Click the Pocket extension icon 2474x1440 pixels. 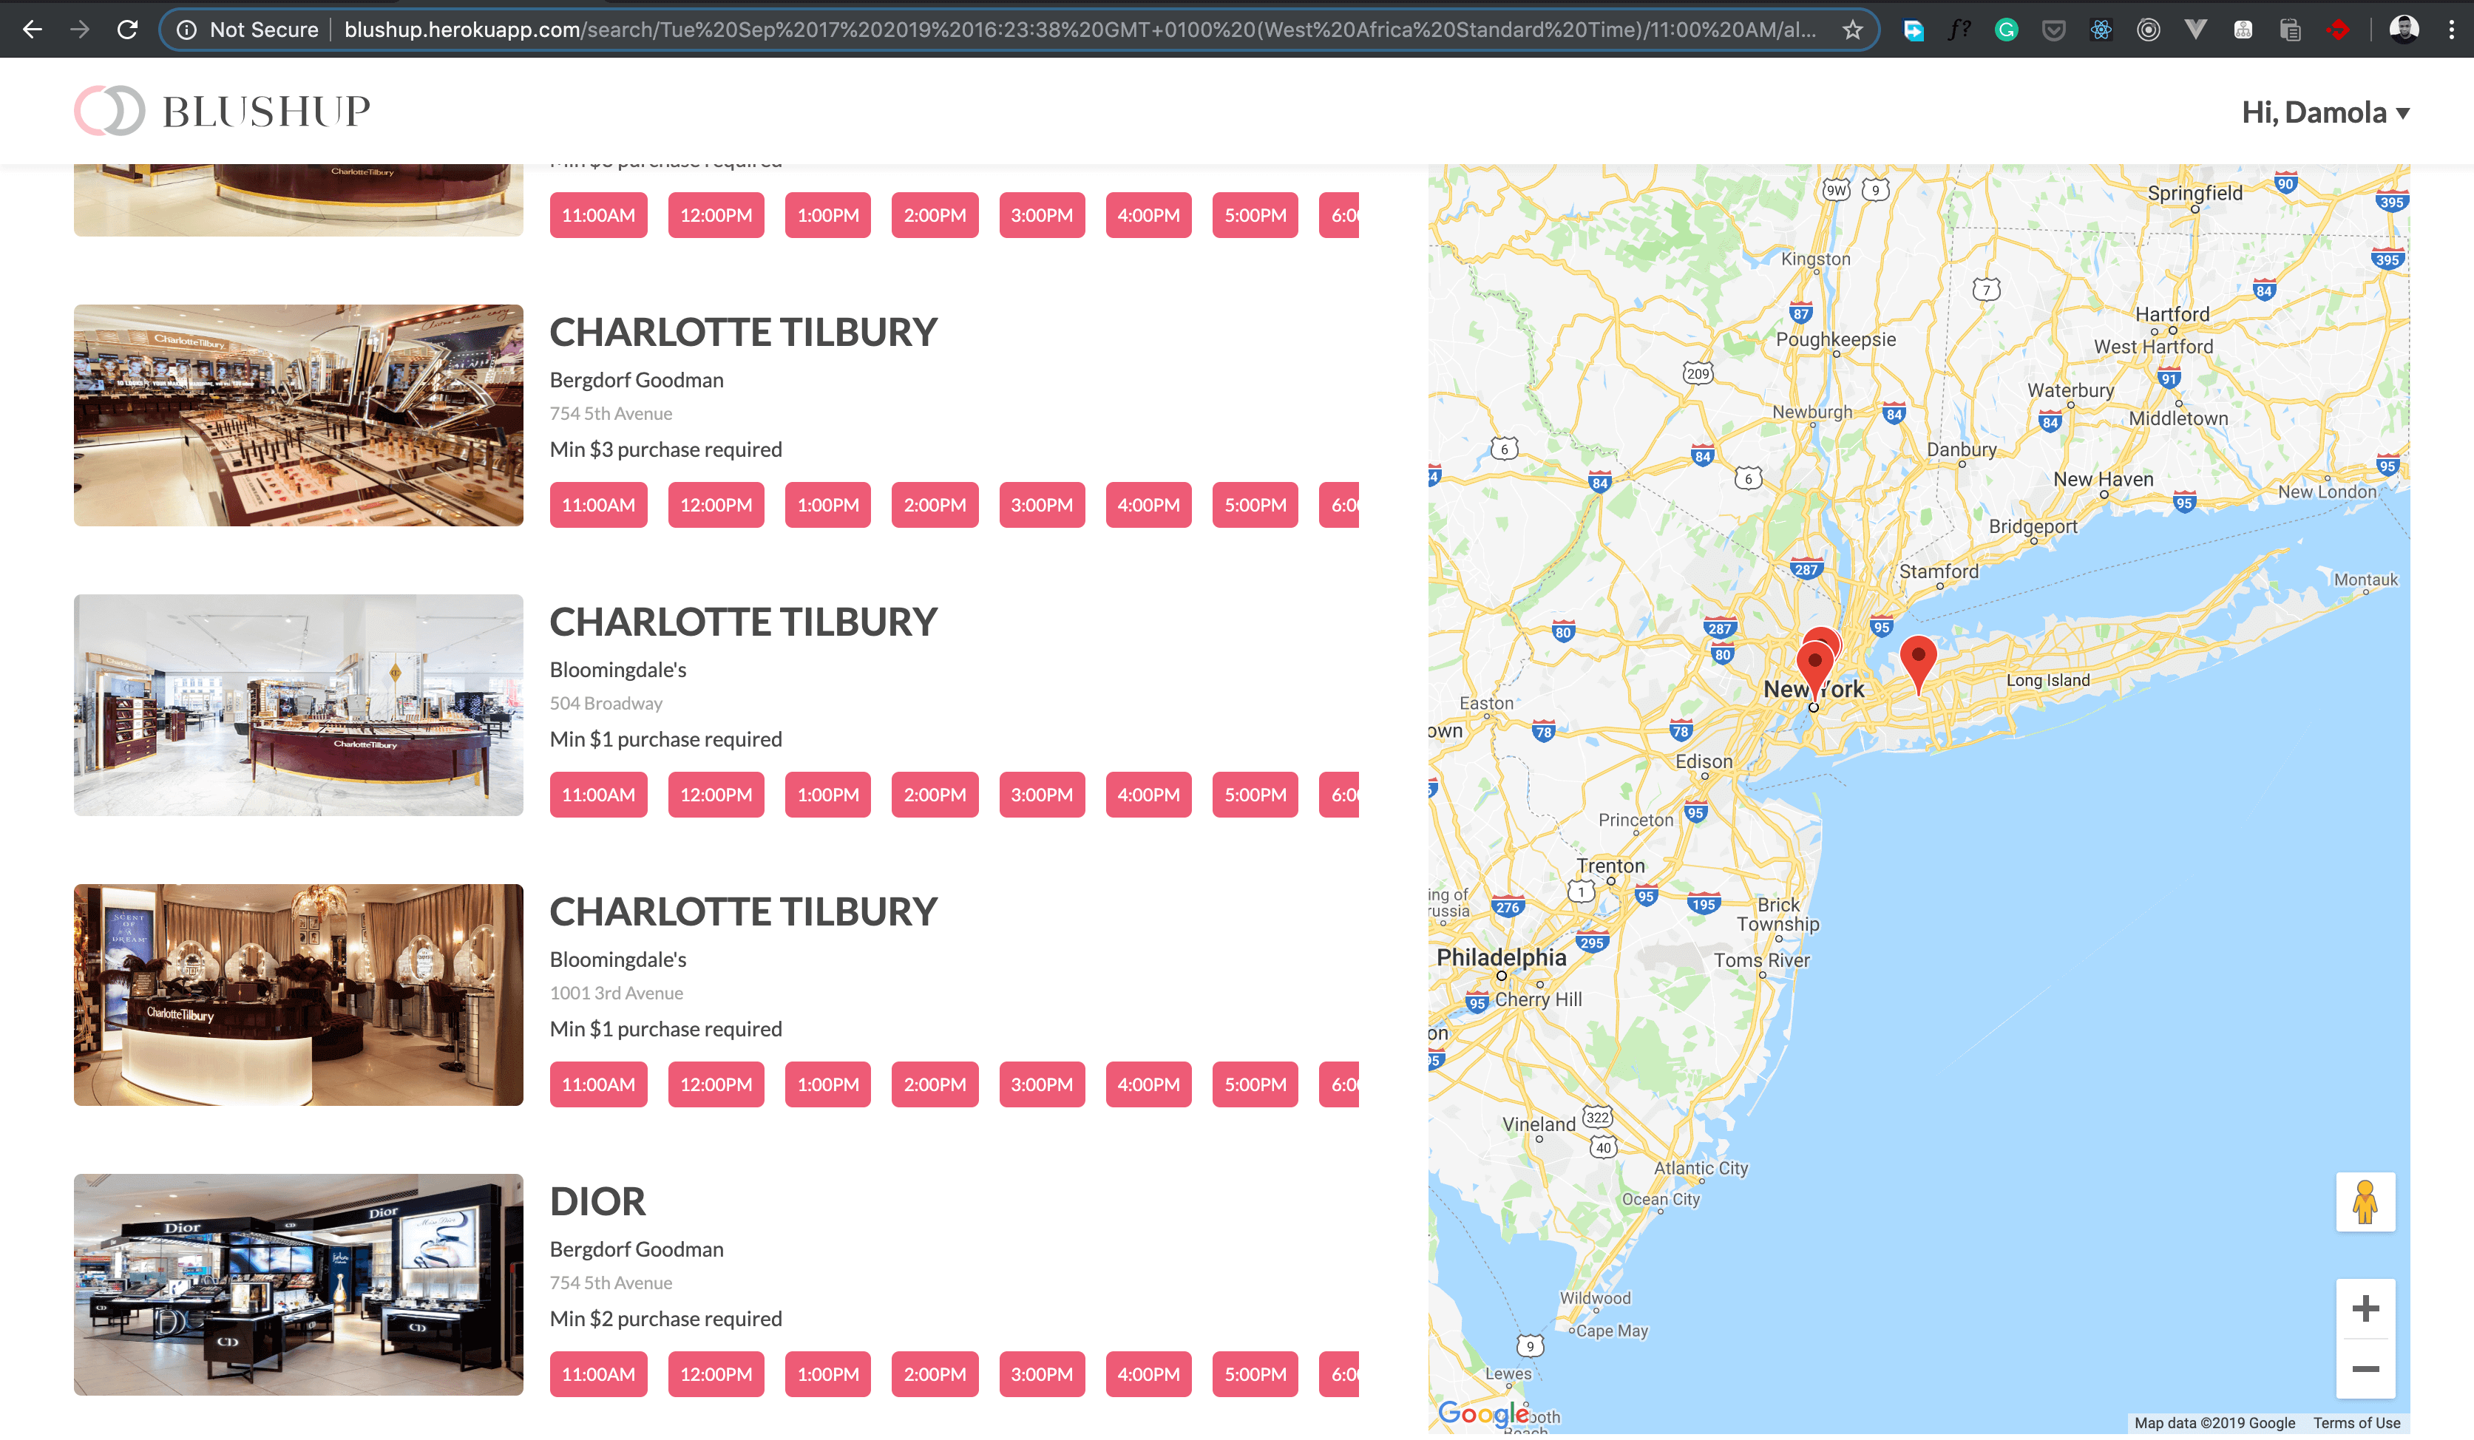[x=2053, y=30]
